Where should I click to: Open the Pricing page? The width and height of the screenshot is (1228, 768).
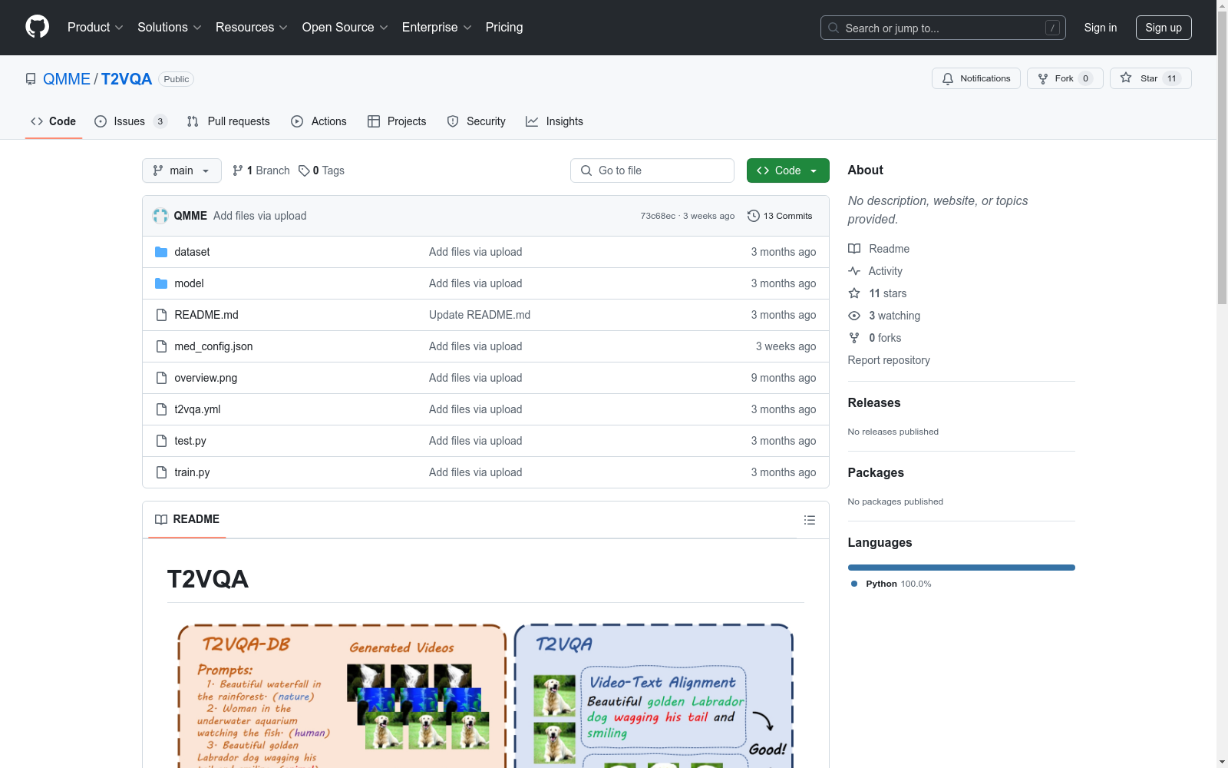click(x=504, y=27)
